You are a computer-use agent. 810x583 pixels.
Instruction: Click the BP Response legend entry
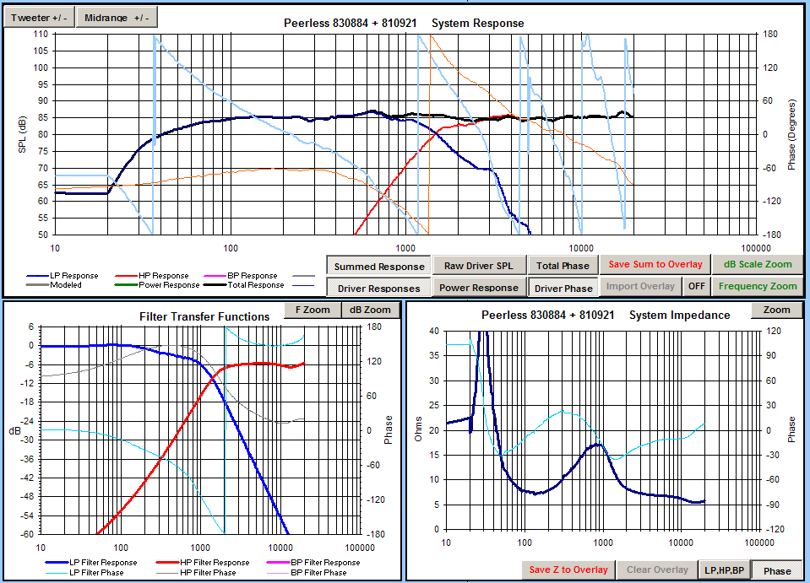(x=241, y=276)
